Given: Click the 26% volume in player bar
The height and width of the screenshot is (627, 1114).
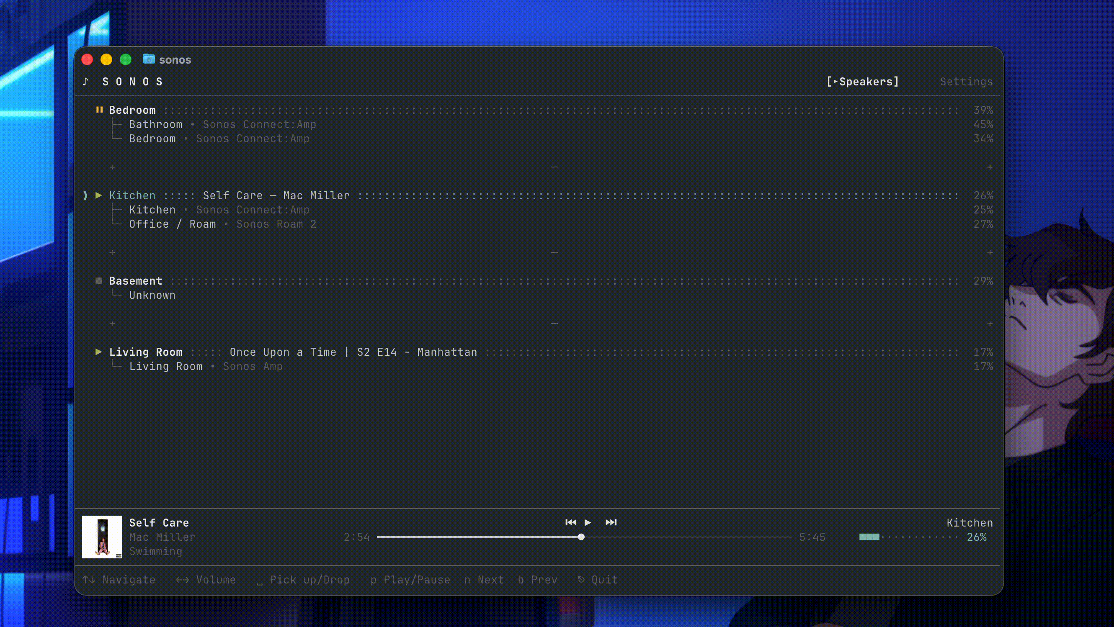Looking at the screenshot, I should point(977,537).
